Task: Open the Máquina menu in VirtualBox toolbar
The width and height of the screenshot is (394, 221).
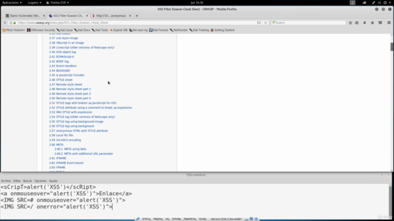Action: pyautogui.click(x=158, y=219)
